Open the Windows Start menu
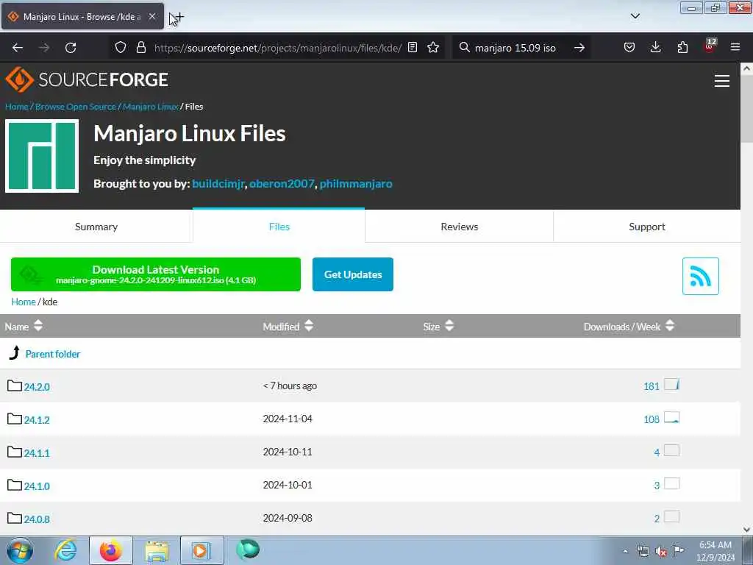Screen dimensions: 753x565 click(x=20, y=550)
